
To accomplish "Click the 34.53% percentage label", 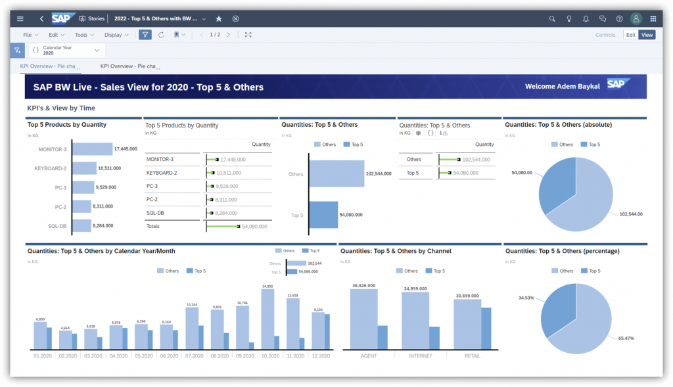I will pos(526,298).
